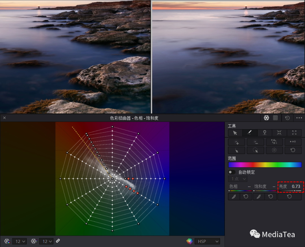305x247 pixels.
Task: Click the select-all web grid icon
Action: click(x=274, y=151)
